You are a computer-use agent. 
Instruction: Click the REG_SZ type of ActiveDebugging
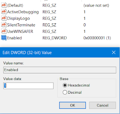49,12
